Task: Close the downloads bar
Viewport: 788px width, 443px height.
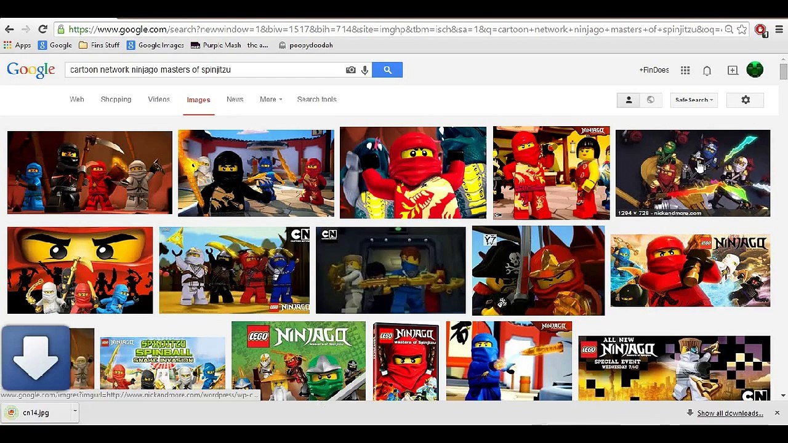Action: [x=777, y=413]
